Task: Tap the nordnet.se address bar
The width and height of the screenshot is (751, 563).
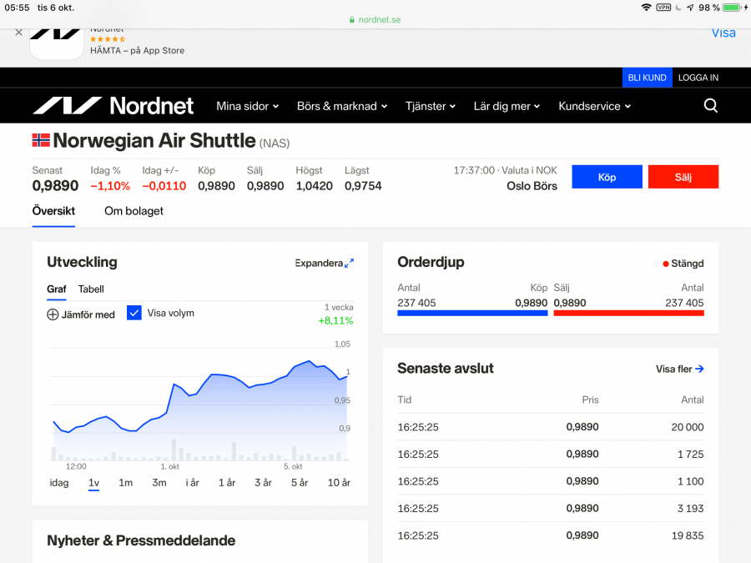Action: [374, 19]
